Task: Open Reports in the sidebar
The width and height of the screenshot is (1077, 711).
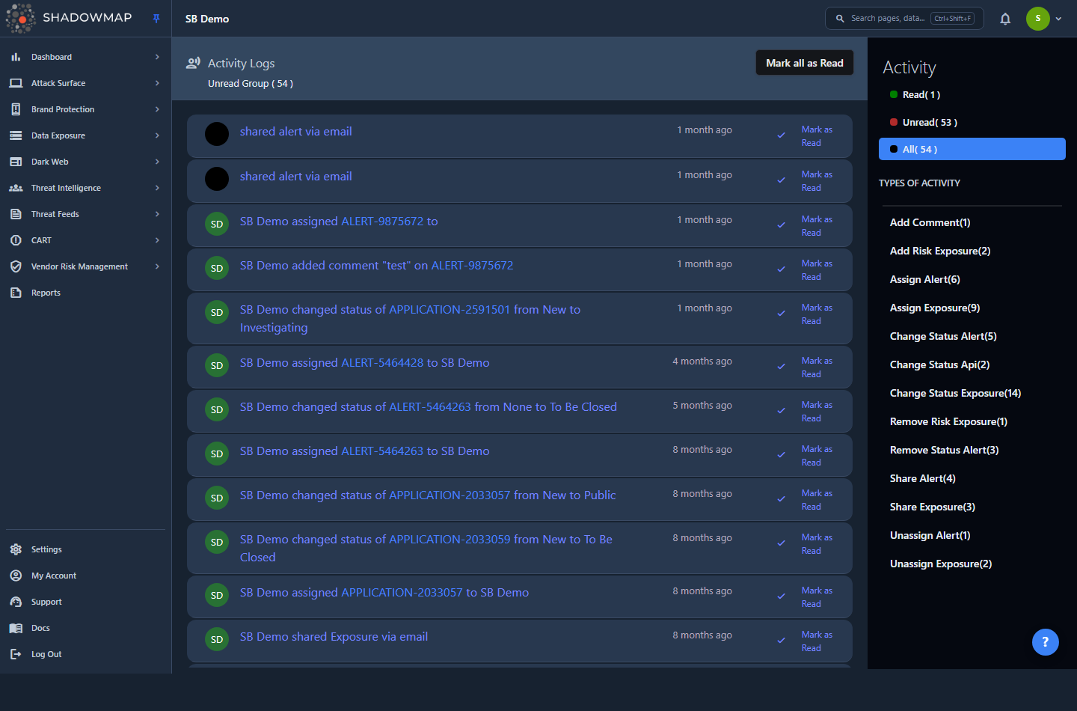Action: point(46,293)
